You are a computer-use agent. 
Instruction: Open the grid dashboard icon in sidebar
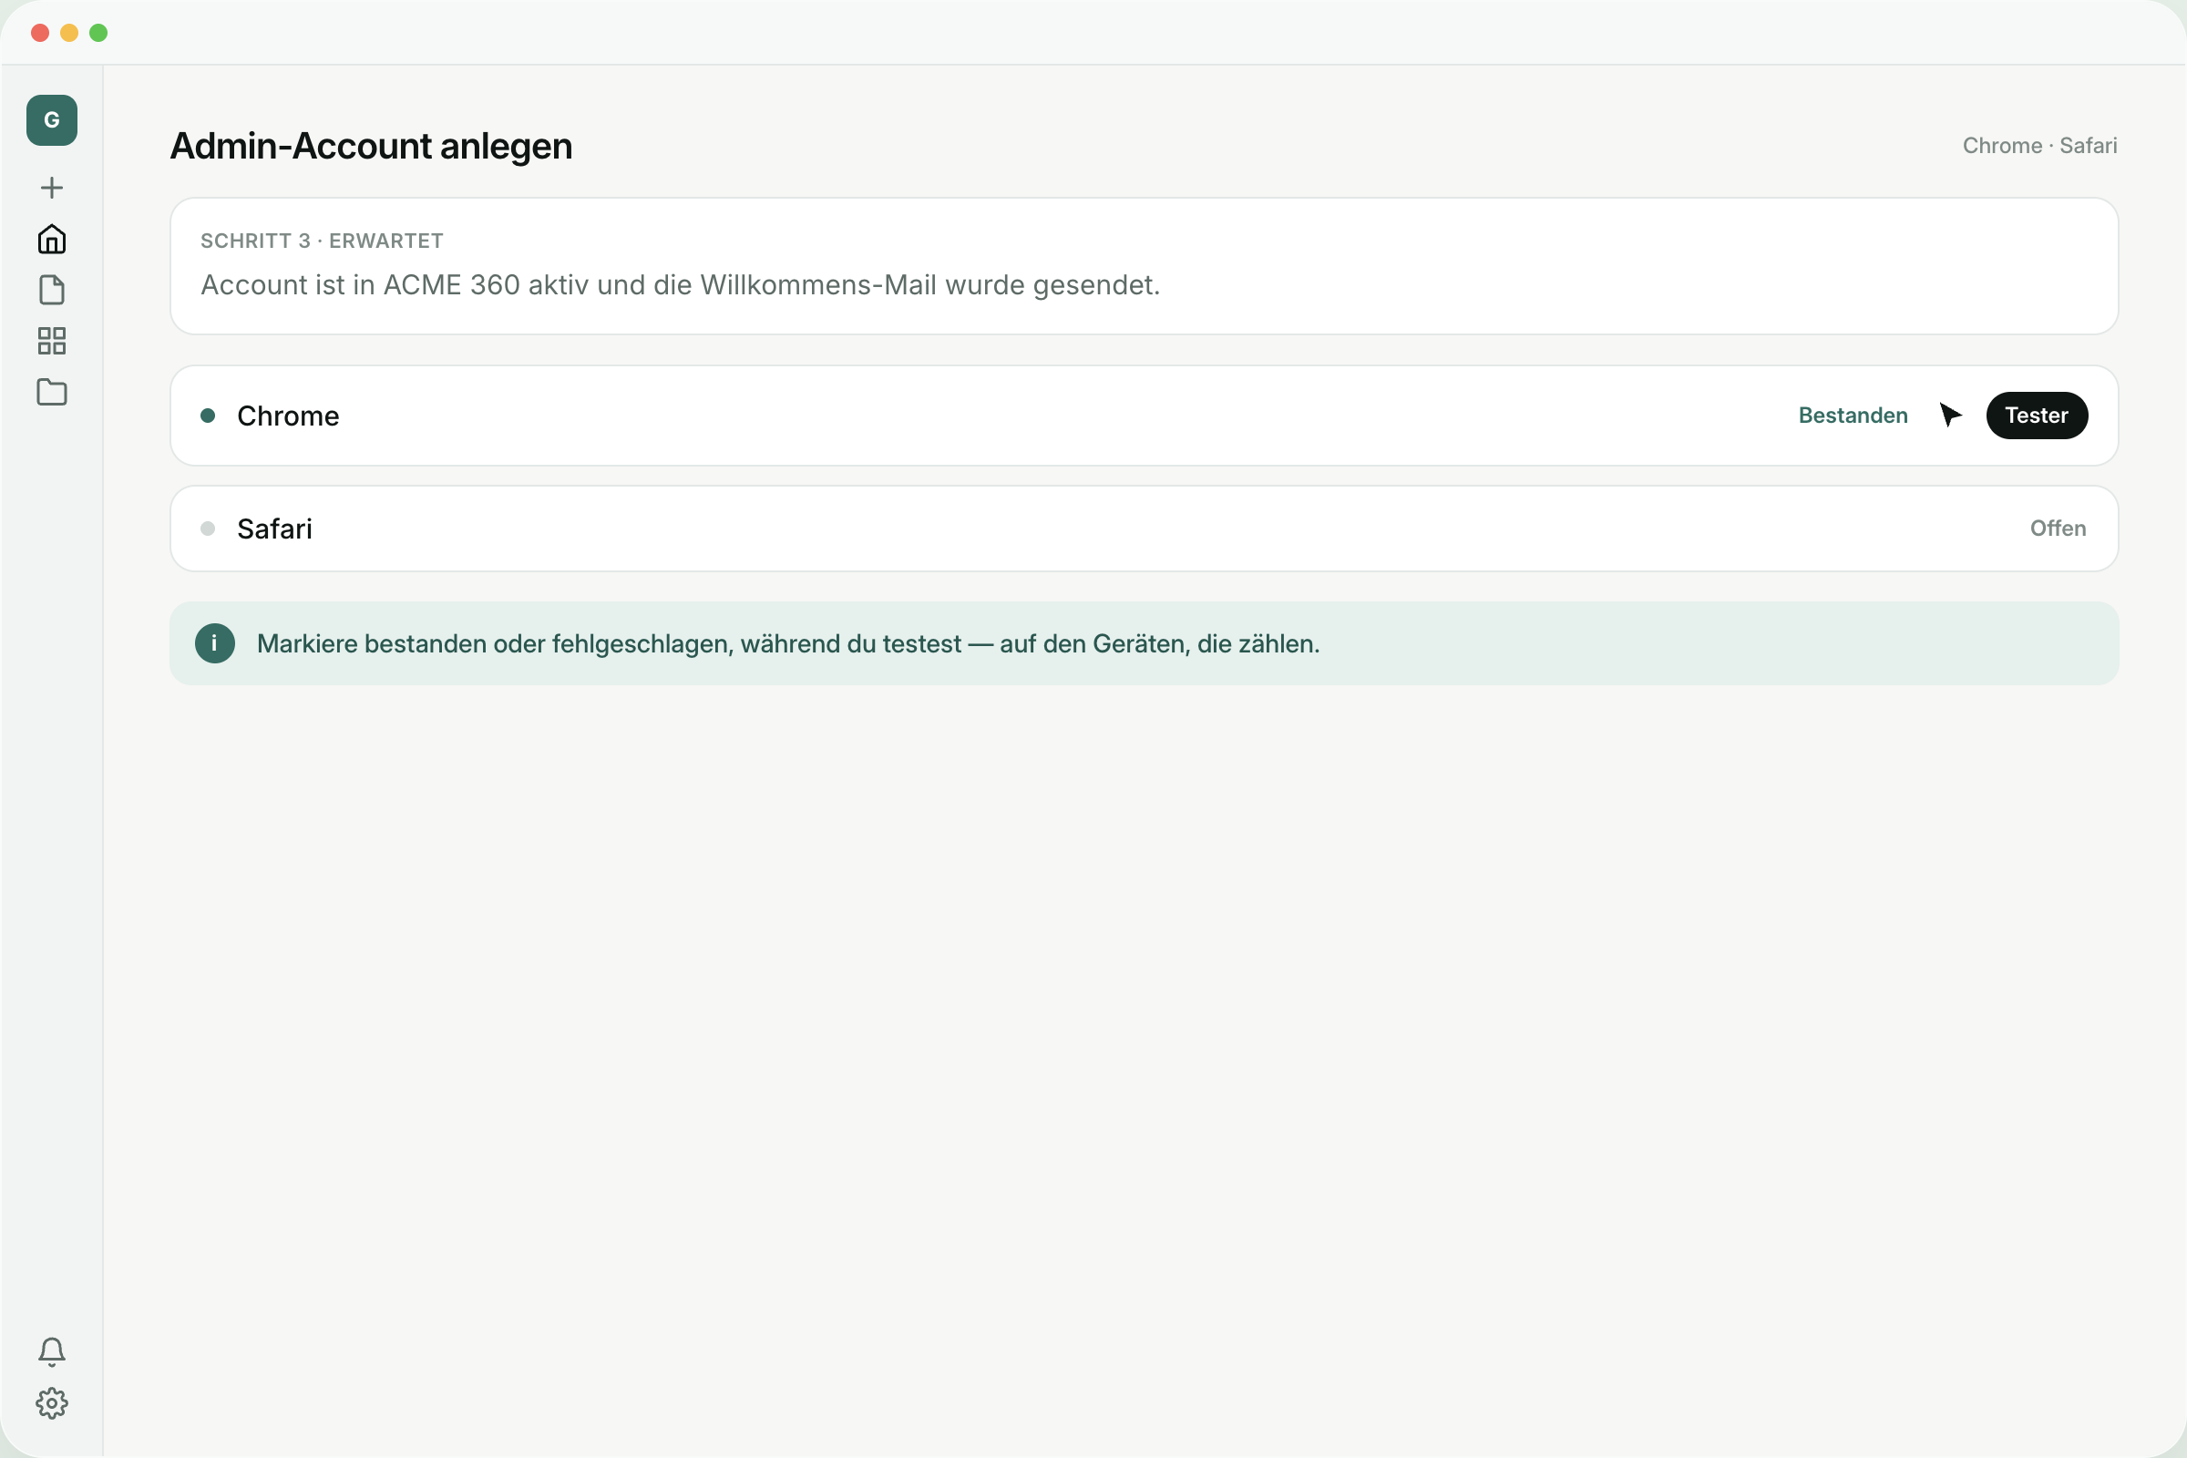tap(52, 341)
